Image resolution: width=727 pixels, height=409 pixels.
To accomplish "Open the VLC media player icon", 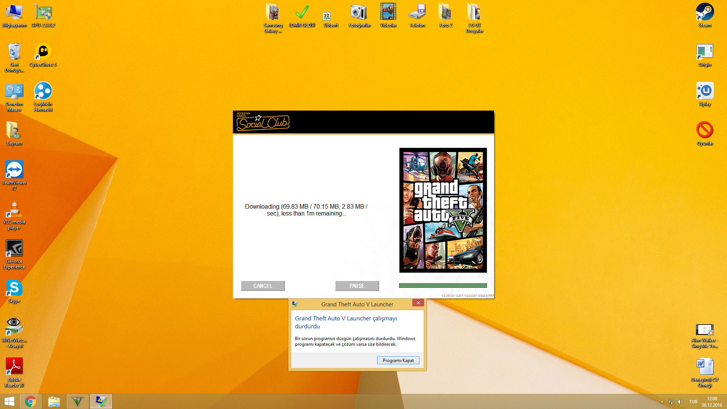I will [14, 209].
